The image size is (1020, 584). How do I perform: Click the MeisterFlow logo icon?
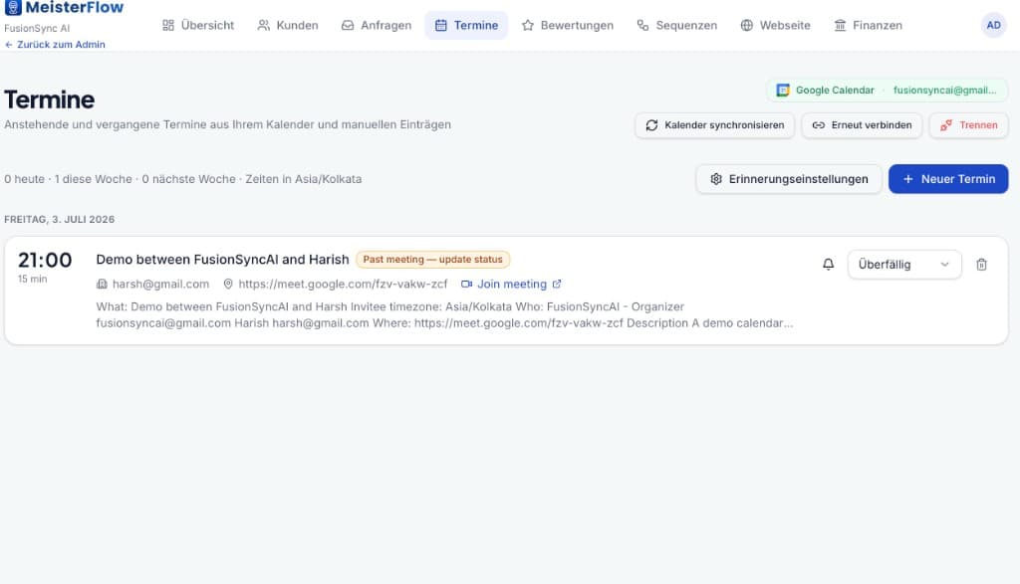pos(13,8)
